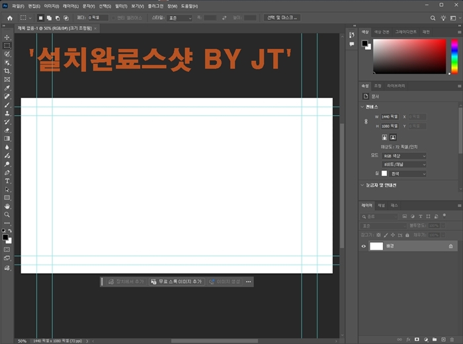
Task: Select landscape canvas orientation button
Action: (393, 137)
